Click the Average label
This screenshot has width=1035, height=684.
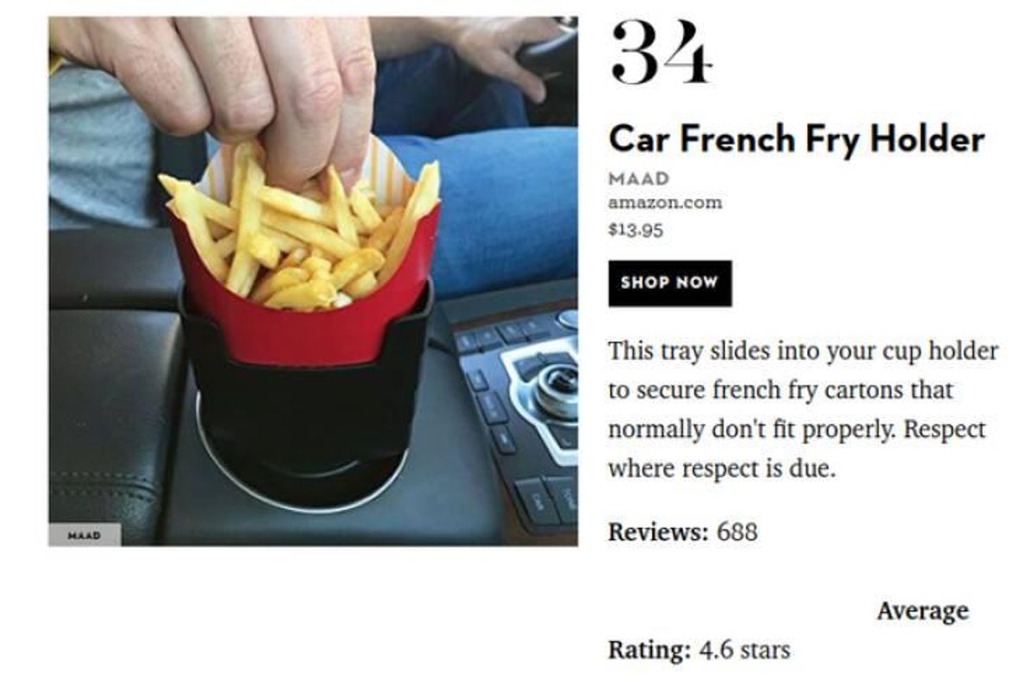coord(922,611)
